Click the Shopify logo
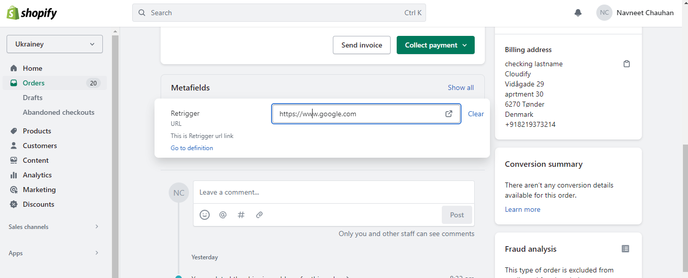 pyautogui.click(x=31, y=13)
